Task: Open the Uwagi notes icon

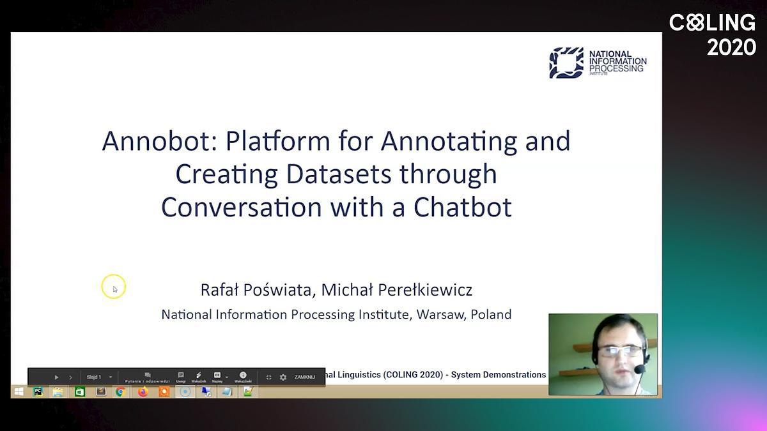Action: tap(181, 377)
